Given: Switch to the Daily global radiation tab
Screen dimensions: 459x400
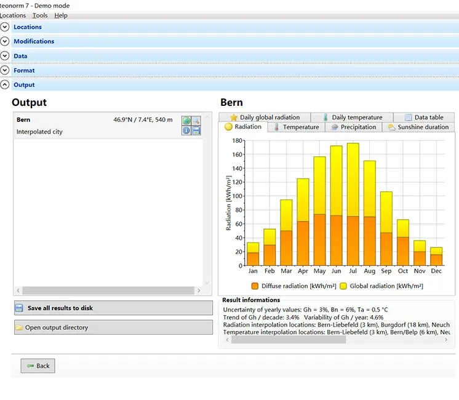Looking at the screenshot, I should click(x=264, y=118).
